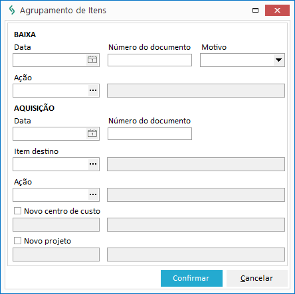Focus the BAIXA Data date field

coord(50,60)
